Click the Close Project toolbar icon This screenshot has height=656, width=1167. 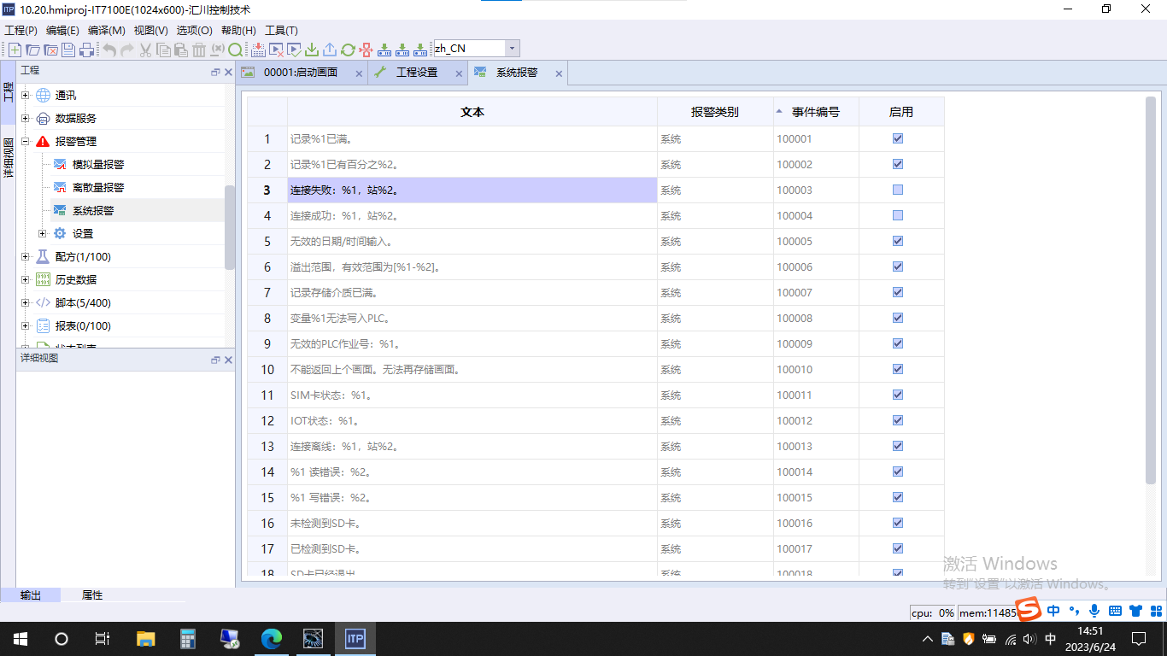pyautogui.click(x=50, y=50)
